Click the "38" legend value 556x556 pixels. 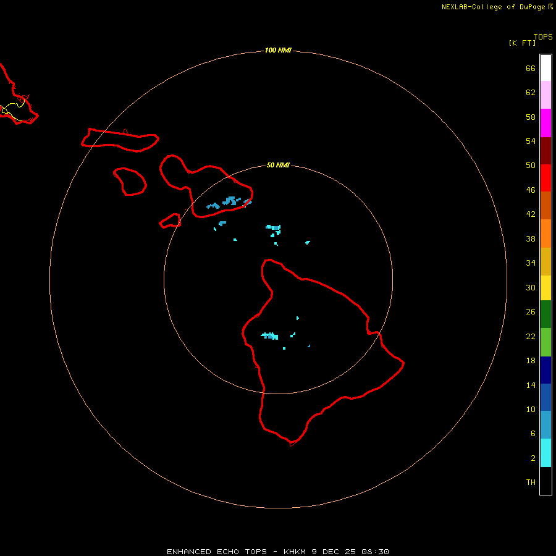pos(531,239)
